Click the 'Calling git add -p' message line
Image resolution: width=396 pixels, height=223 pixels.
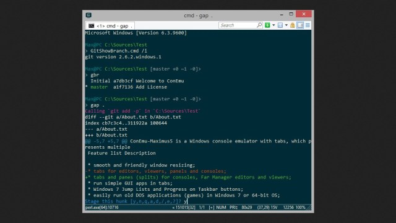click(143, 111)
